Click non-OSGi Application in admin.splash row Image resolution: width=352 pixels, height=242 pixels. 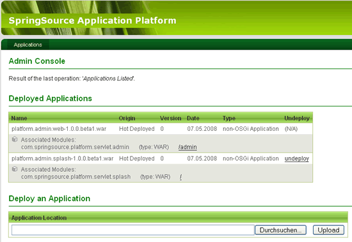tap(251, 158)
